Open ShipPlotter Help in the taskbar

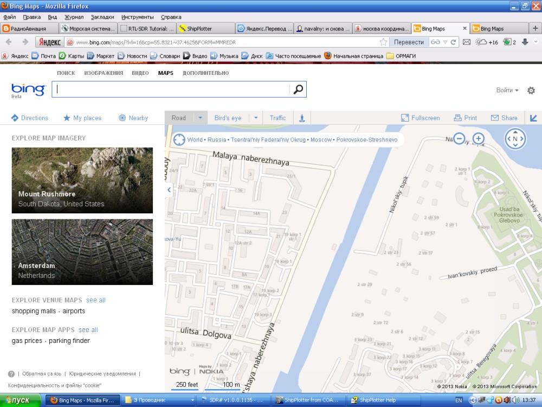coord(383,400)
